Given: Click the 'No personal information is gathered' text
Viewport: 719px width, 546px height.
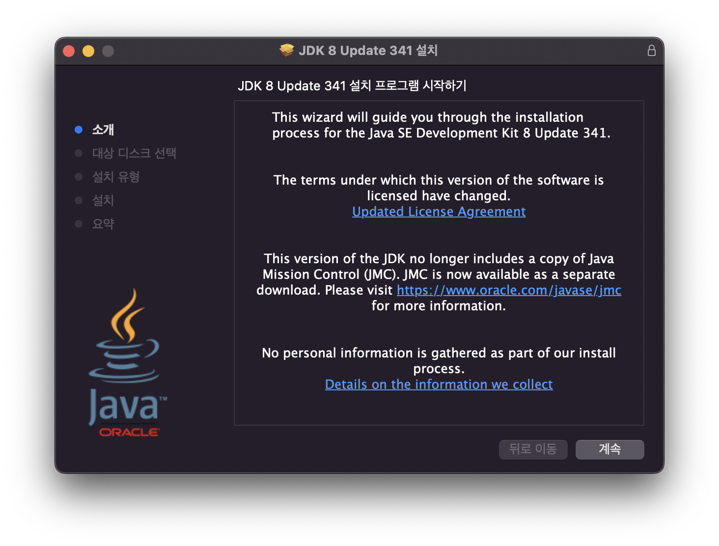Looking at the screenshot, I should point(439,361).
